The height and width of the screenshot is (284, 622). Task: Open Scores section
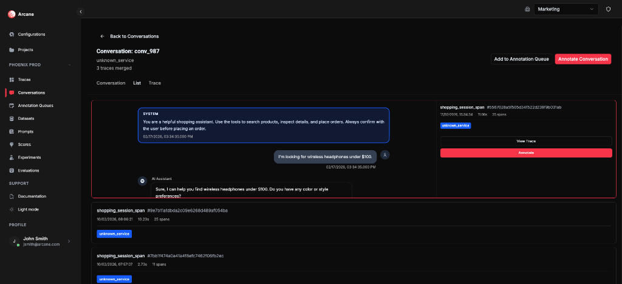point(24,144)
